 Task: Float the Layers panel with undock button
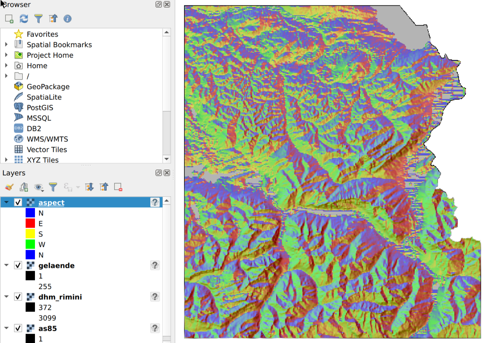158,173
